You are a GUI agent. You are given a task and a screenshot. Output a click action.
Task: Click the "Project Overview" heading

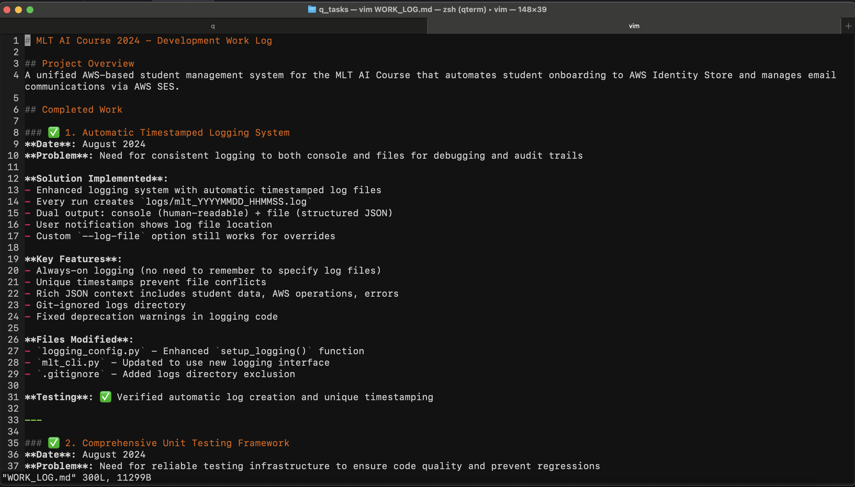[88, 64]
